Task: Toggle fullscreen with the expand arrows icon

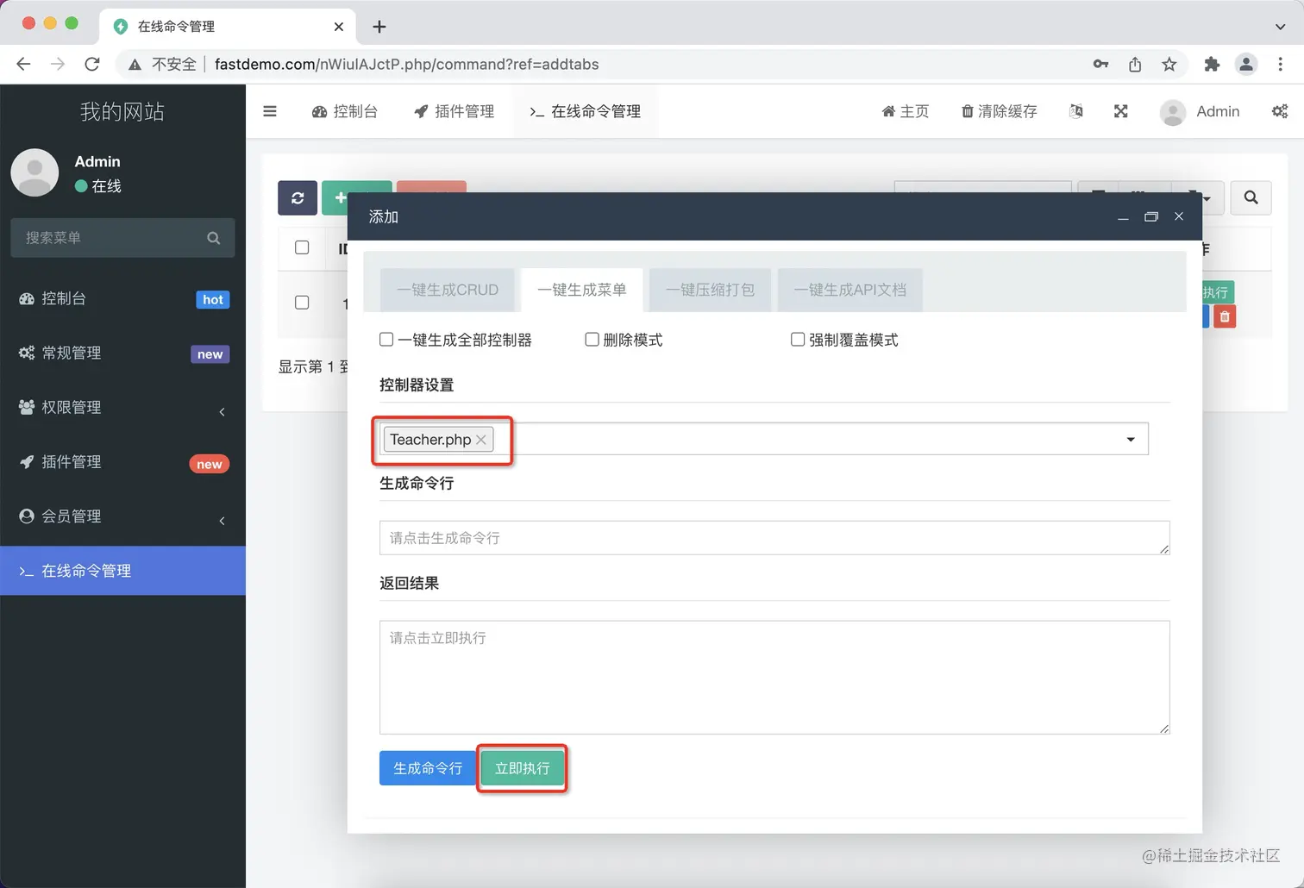Action: pyautogui.click(x=1121, y=111)
